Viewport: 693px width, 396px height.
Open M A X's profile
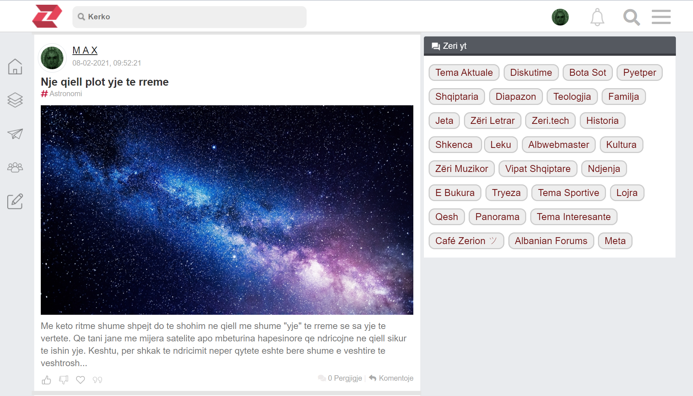pos(84,50)
